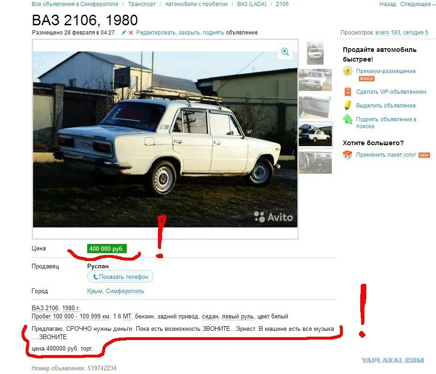Select the door panel thumbnail
Screen dimensions: 436x374
click(x=315, y=108)
